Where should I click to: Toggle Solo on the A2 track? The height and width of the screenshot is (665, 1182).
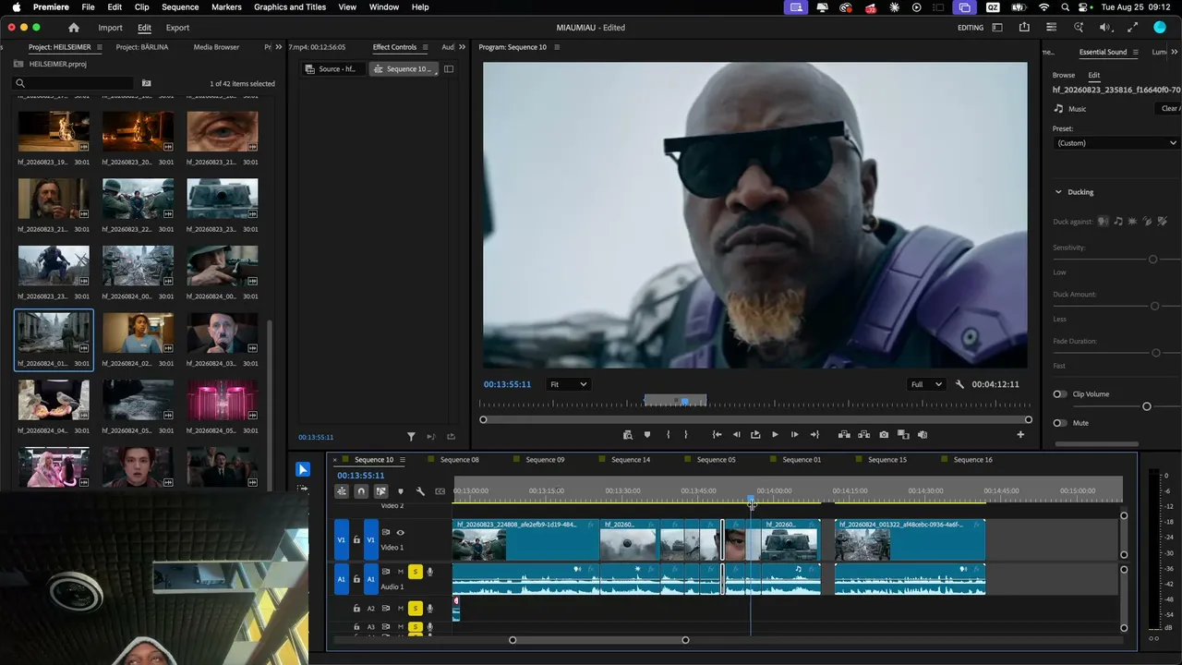(416, 608)
